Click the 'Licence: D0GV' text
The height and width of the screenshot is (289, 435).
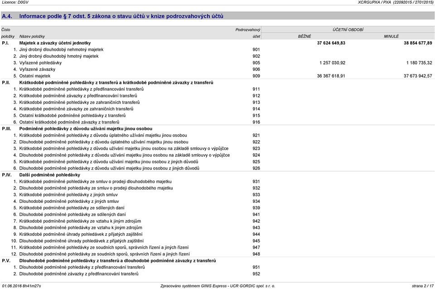[x=15, y=2]
